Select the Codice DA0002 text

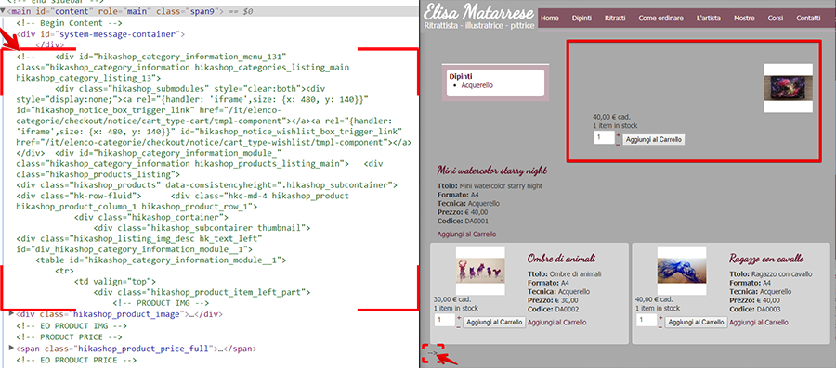pyautogui.click(x=554, y=309)
